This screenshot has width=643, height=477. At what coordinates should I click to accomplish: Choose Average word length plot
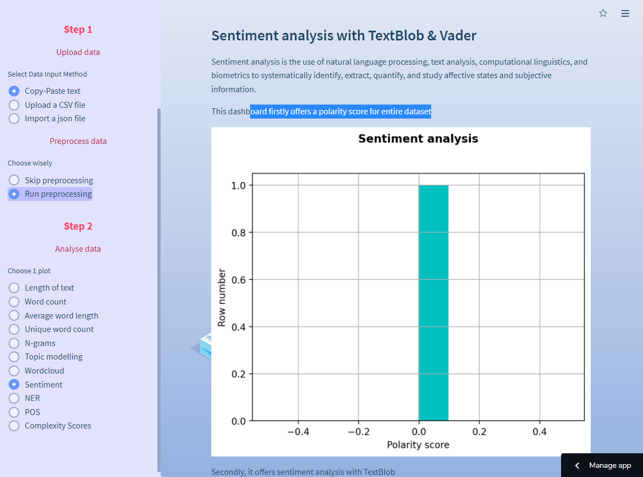point(15,316)
